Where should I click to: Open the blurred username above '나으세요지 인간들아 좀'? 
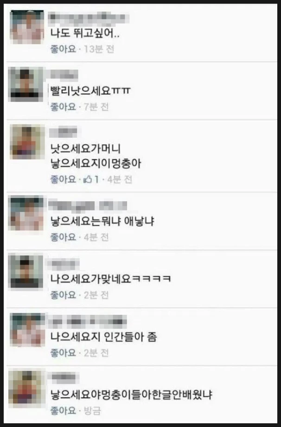[x=87, y=321]
